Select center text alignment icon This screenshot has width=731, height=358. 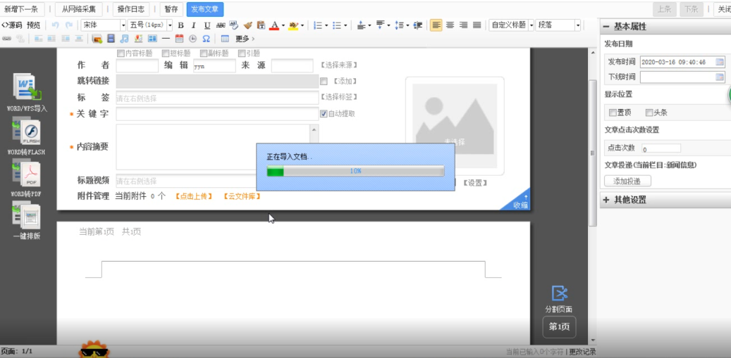450,25
